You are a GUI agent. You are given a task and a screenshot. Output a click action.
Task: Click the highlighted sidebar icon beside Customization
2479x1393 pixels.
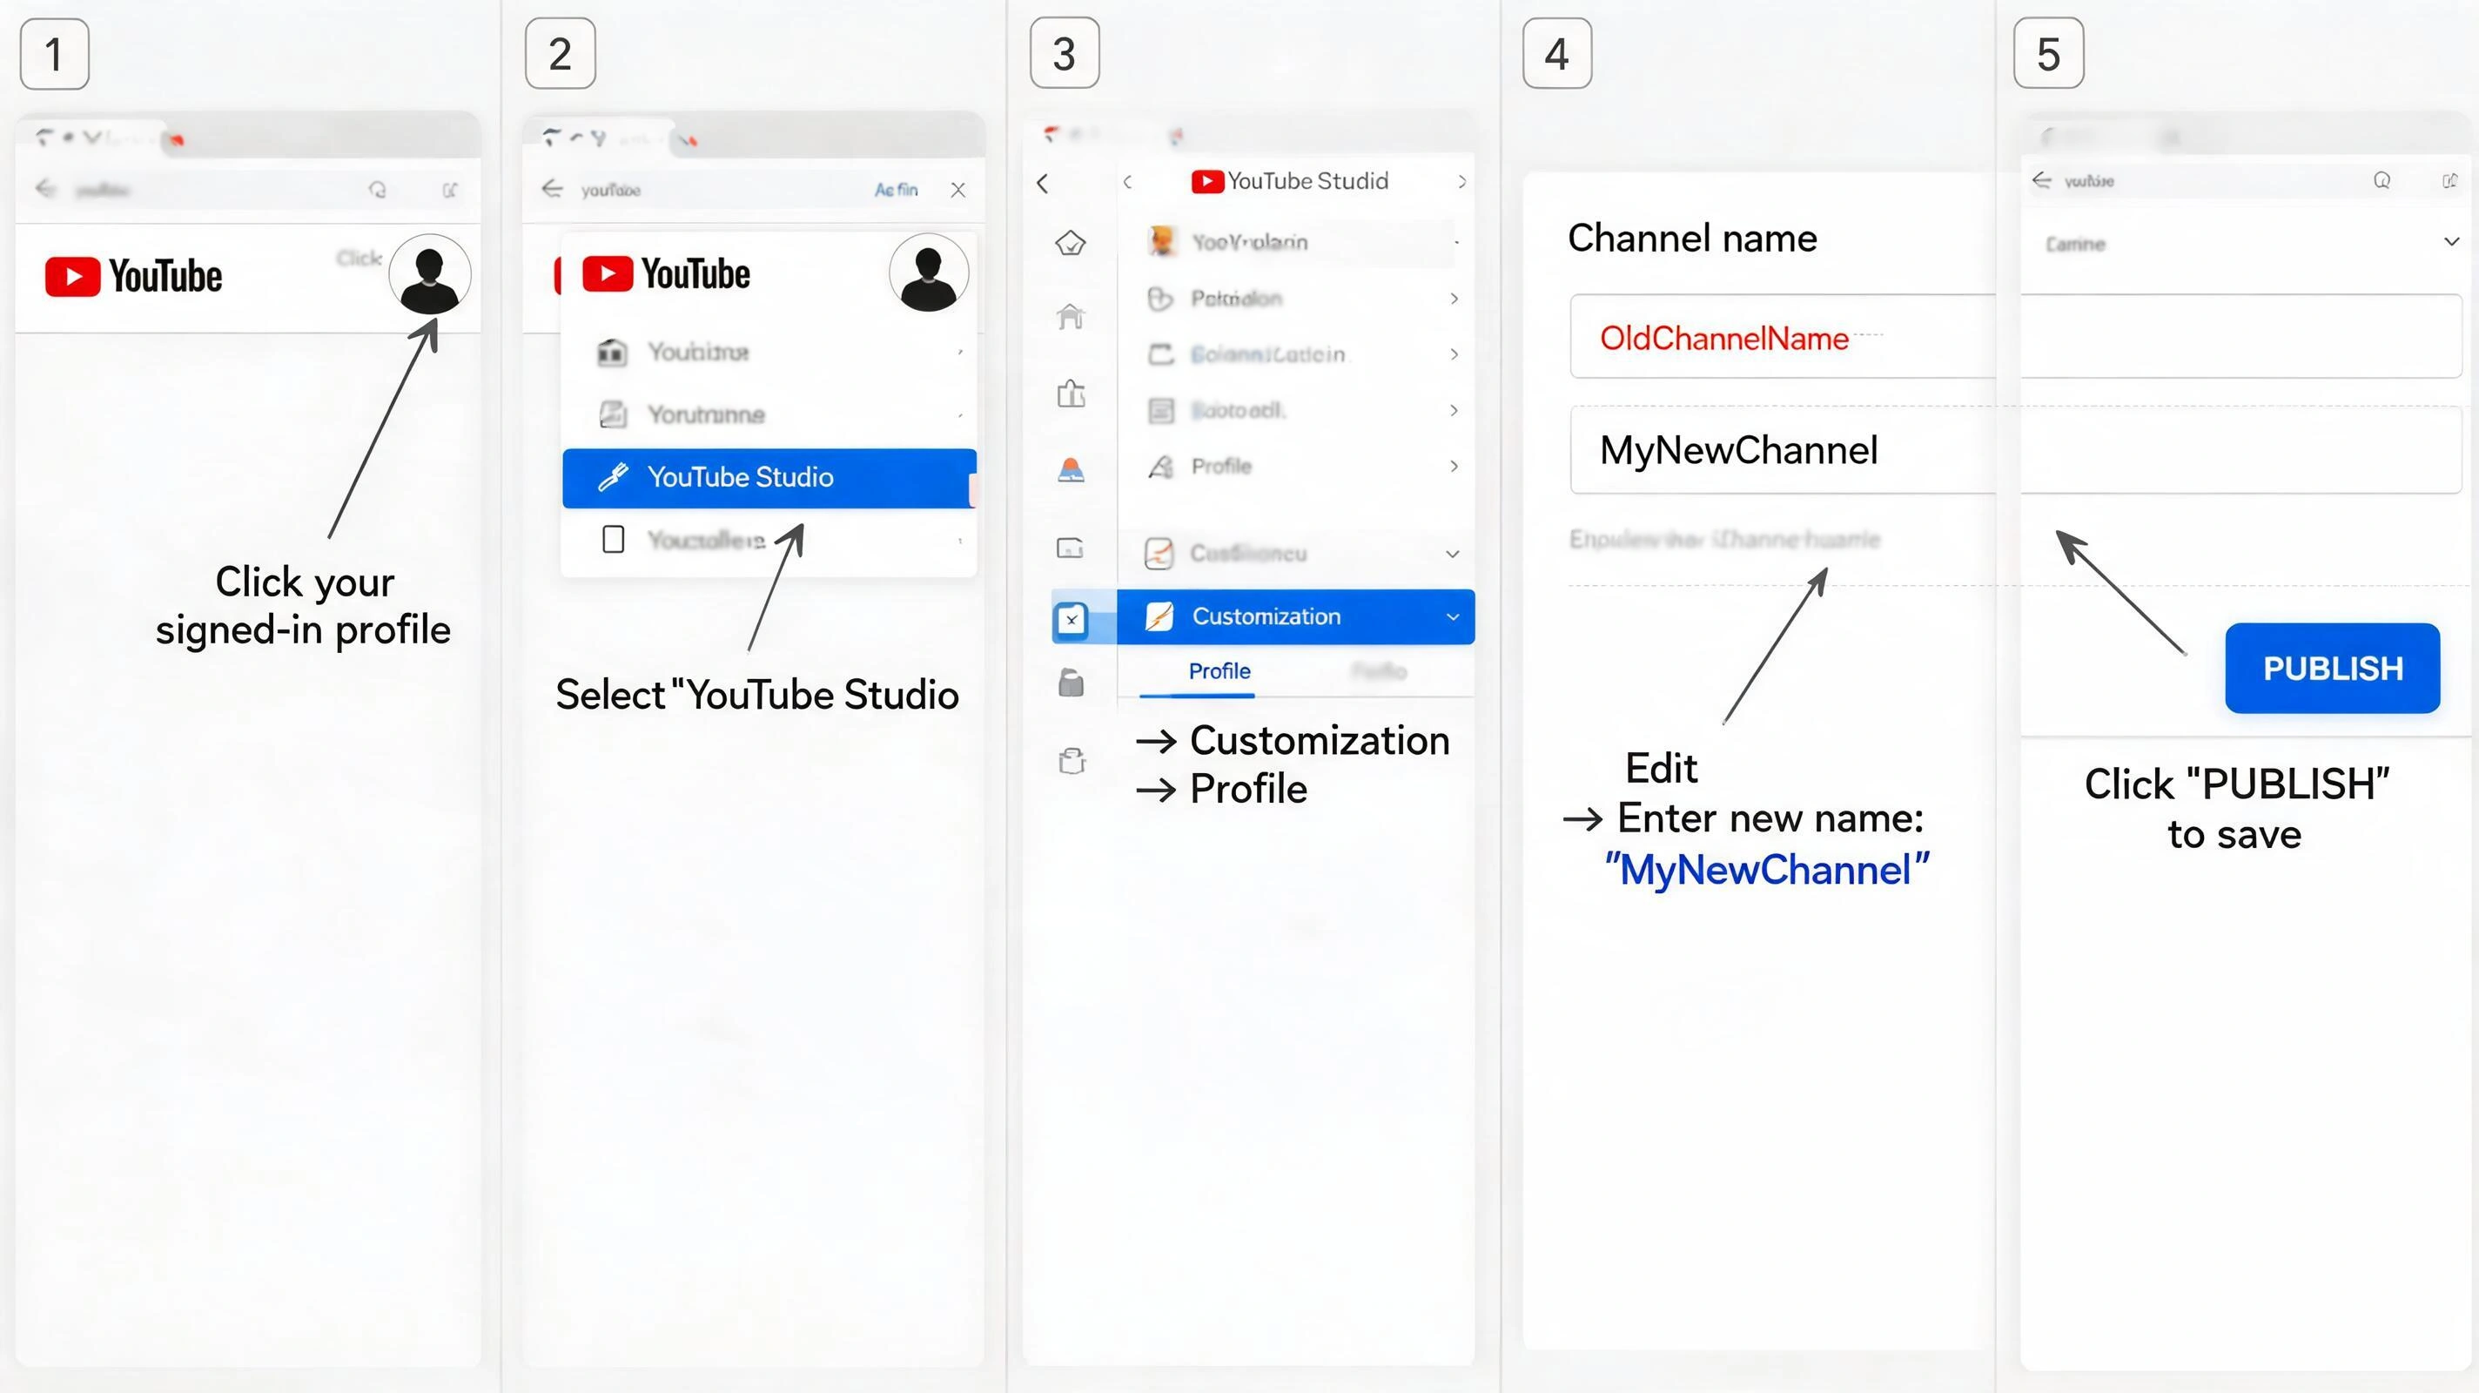click(1072, 619)
